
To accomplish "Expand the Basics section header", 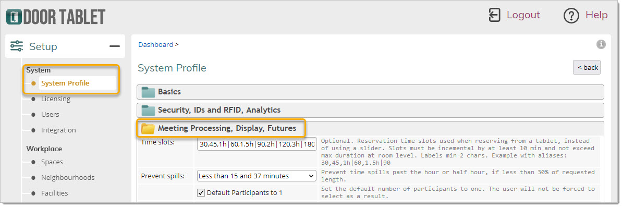I will (370, 92).
